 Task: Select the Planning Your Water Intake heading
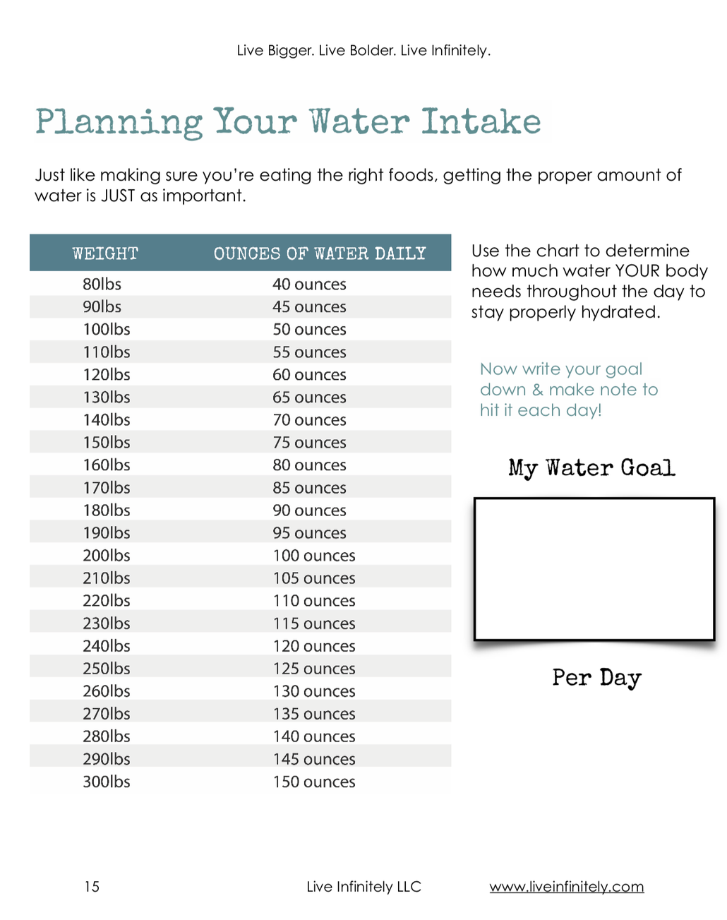coord(288,122)
